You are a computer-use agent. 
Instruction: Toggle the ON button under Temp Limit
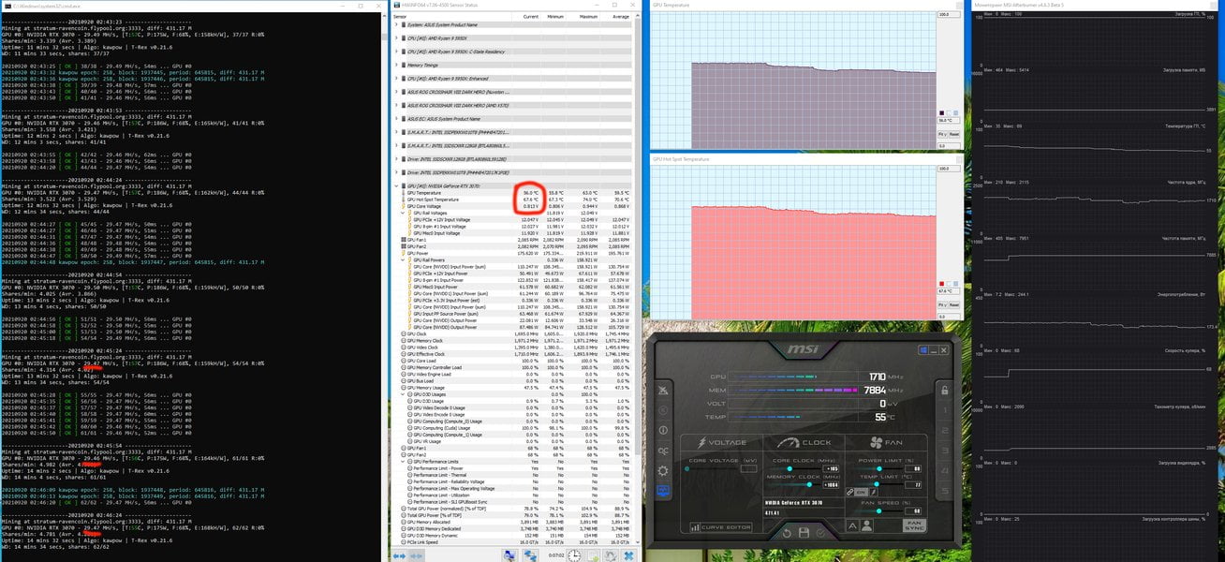tap(862, 492)
